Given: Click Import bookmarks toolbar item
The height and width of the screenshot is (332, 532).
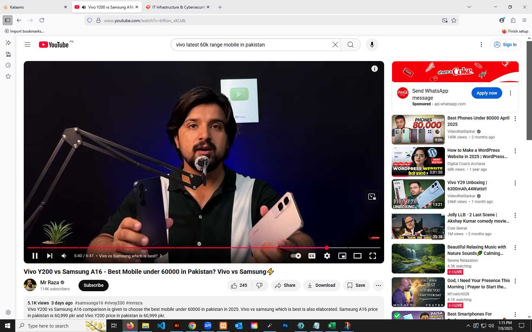Looking at the screenshot, I should pos(24,31).
